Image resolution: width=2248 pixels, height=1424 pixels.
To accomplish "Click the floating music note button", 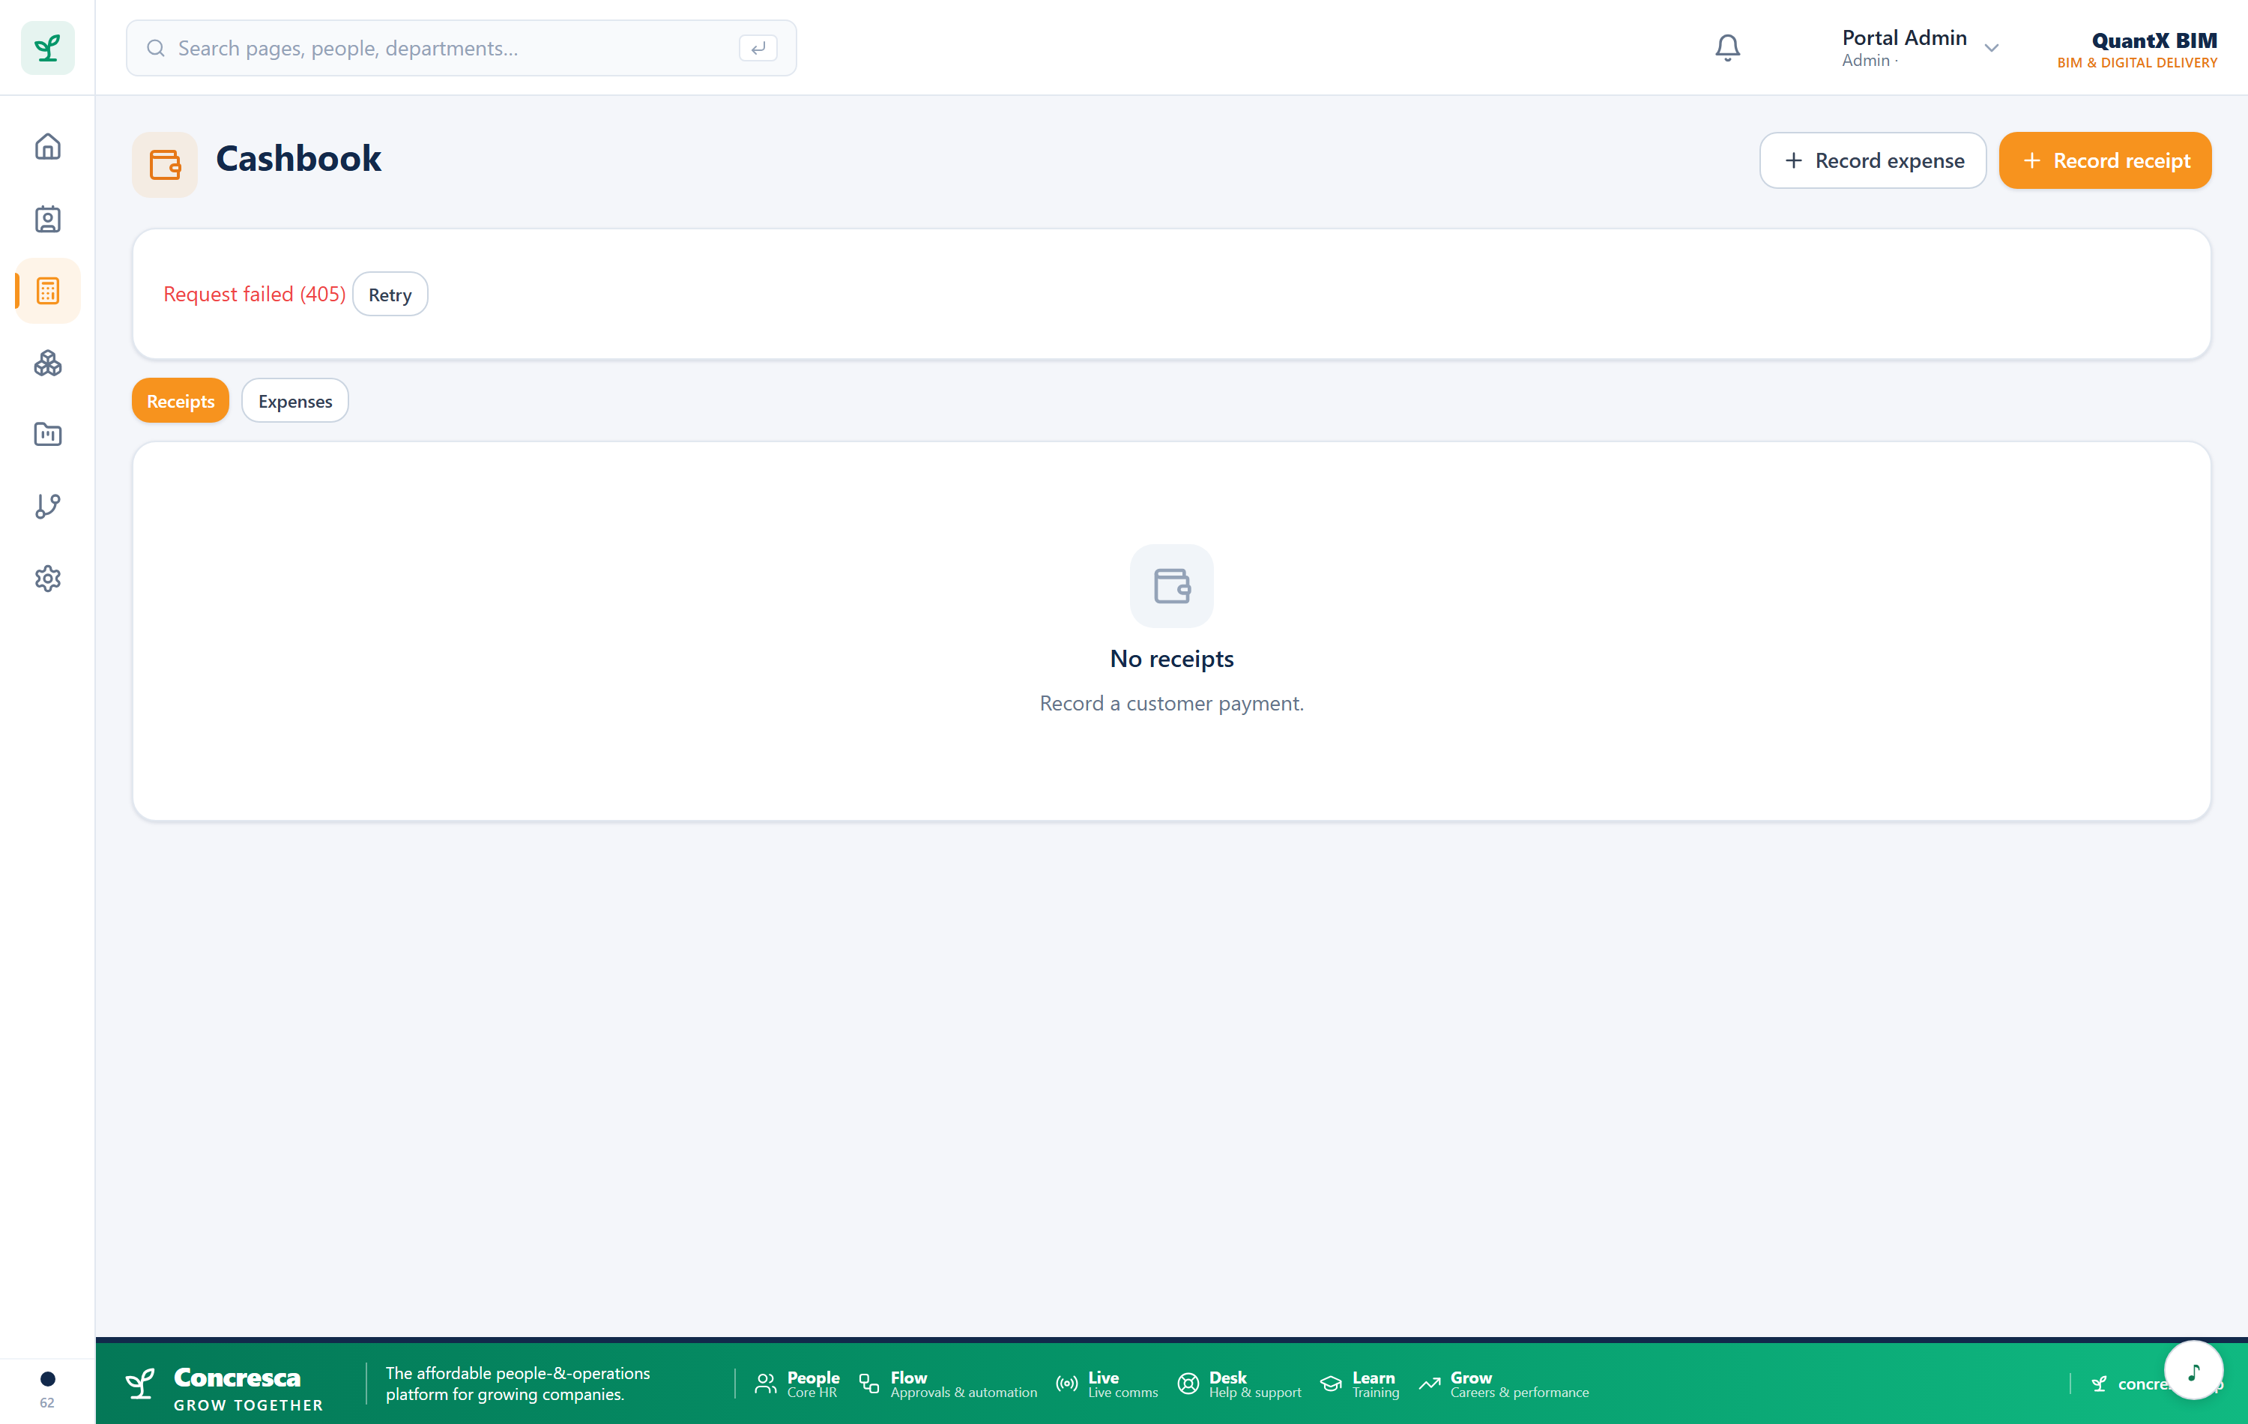I will [x=2193, y=1370].
